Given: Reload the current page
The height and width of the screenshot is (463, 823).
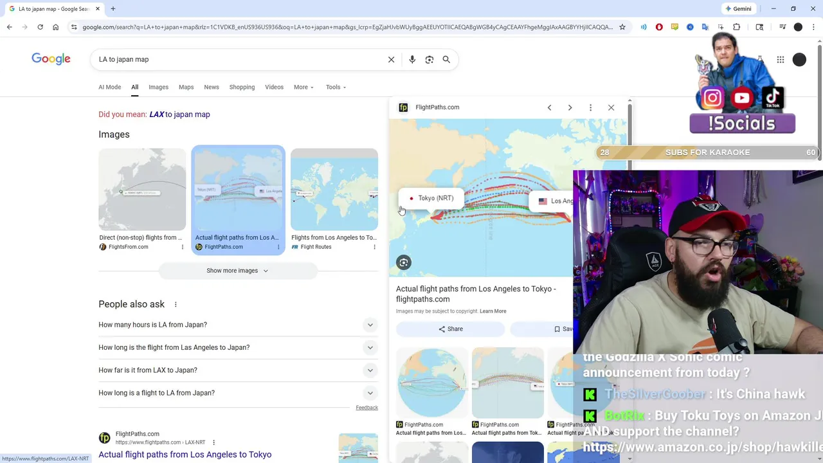Looking at the screenshot, I should coord(40,27).
